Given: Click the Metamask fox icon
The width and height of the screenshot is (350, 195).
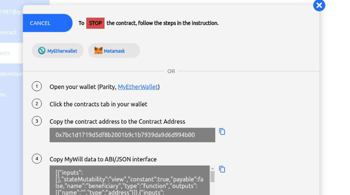Looking at the screenshot, I should click(x=98, y=51).
